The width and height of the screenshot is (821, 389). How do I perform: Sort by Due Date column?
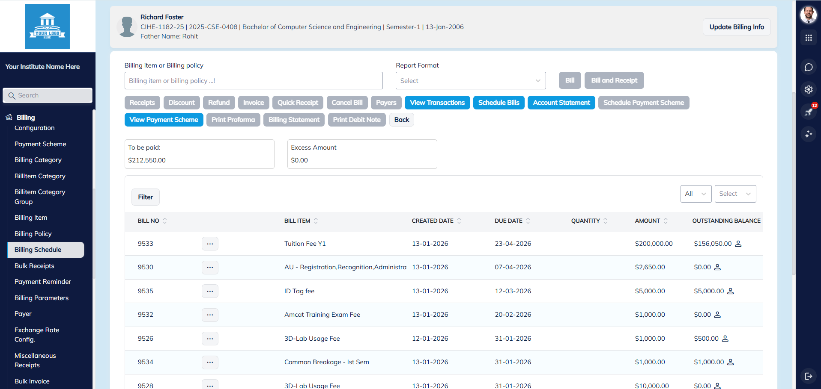(528, 221)
